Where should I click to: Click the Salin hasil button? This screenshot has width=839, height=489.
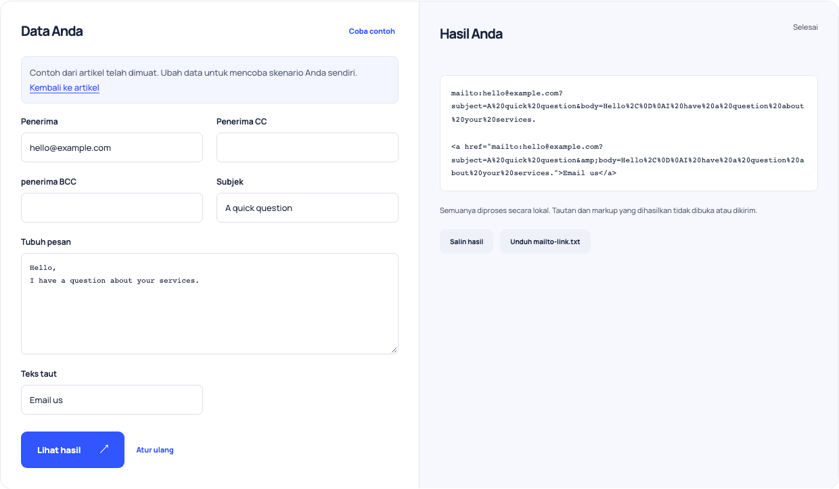[466, 241]
